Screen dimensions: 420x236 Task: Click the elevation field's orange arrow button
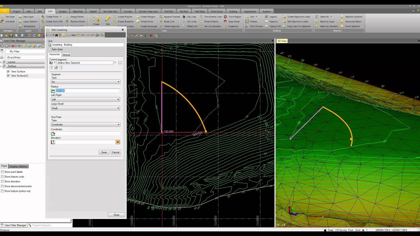(x=117, y=142)
